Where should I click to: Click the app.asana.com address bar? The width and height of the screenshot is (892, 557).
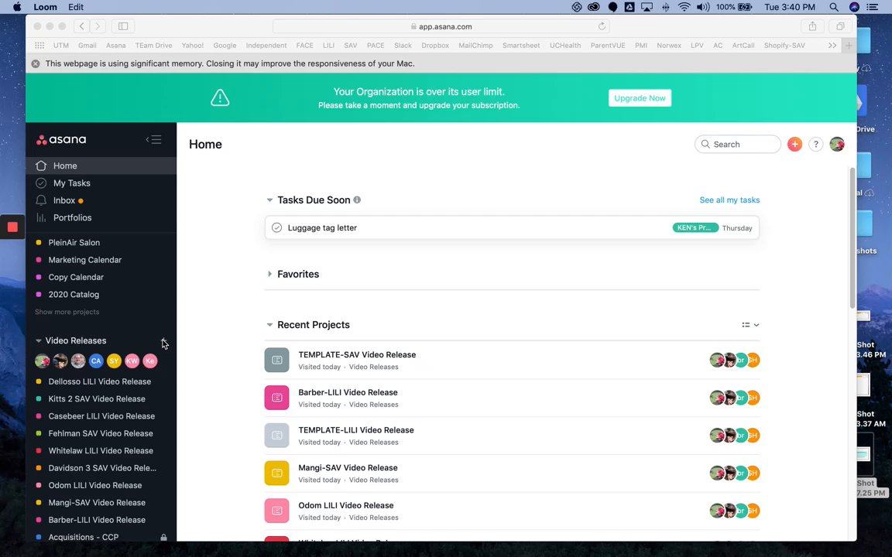pyautogui.click(x=441, y=26)
